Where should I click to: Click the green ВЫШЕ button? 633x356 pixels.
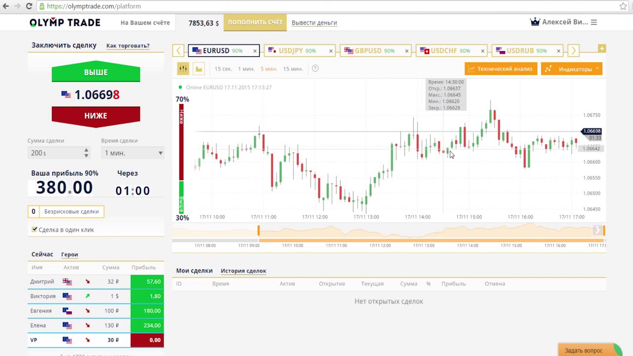(x=96, y=73)
